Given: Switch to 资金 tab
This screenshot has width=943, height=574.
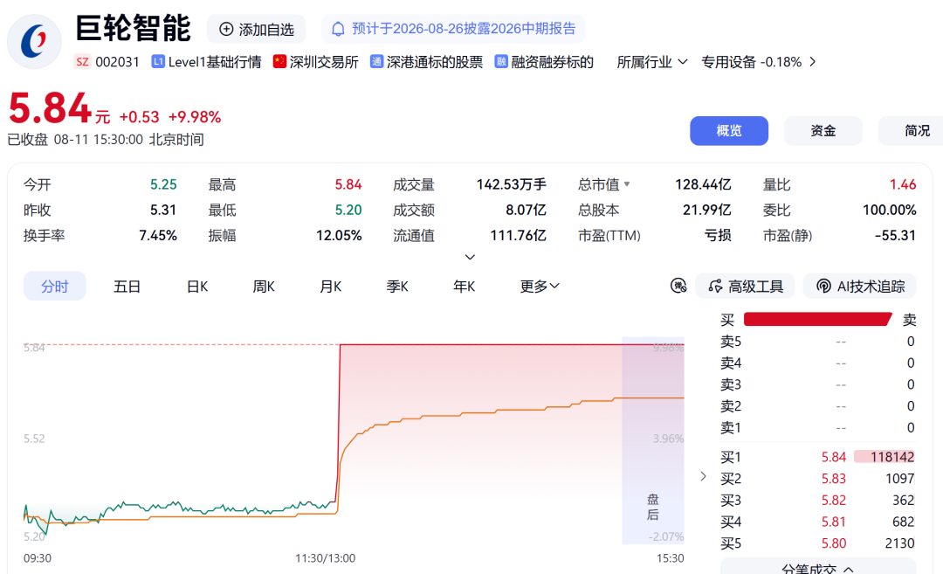Looking at the screenshot, I should pyautogui.click(x=823, y=130).
